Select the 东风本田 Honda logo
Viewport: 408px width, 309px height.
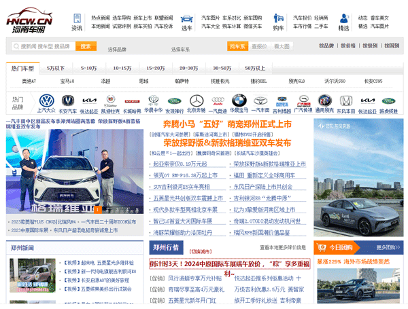tap(346, 101)
